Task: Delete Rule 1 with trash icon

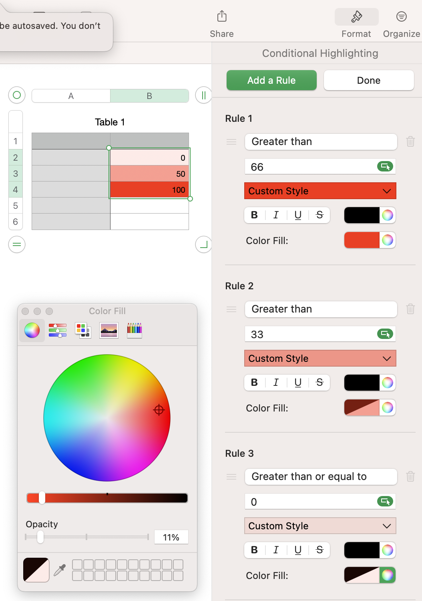Action: click(x=410, y=141)
